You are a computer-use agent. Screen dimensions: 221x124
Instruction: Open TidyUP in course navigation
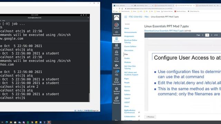pos(127,99)
